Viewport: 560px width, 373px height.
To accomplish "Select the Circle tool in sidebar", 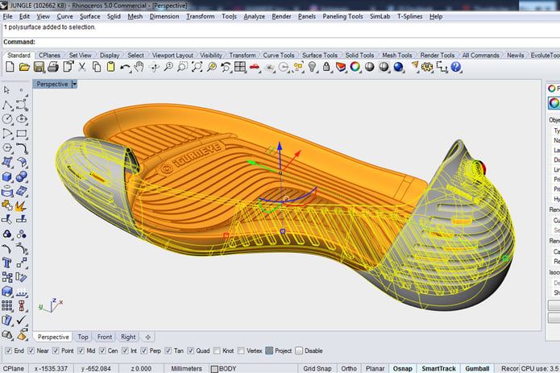I will [7, 119].
